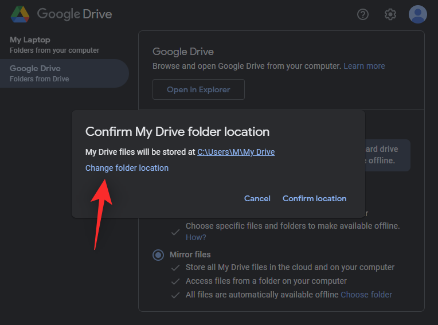The image size is (438, 325).
Task: Click the How? link
Action: (195, 237)
